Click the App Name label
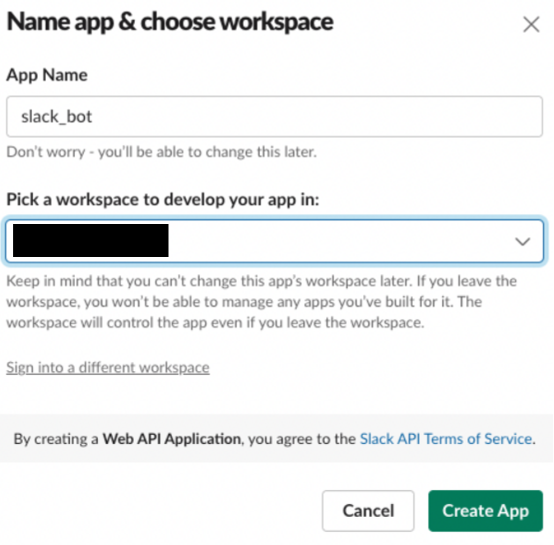The height and width of the screenshot is (545, 554). 47,76
